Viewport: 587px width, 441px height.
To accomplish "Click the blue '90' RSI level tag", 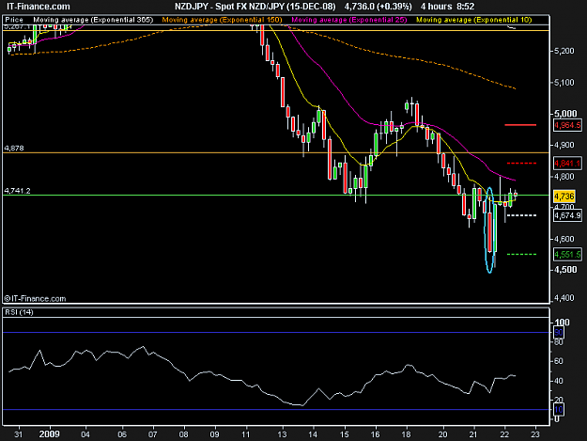I will point(559,332).
